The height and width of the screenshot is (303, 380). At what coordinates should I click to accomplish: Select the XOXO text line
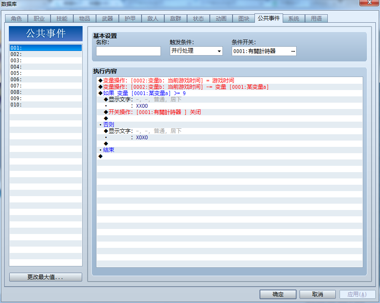230,138
